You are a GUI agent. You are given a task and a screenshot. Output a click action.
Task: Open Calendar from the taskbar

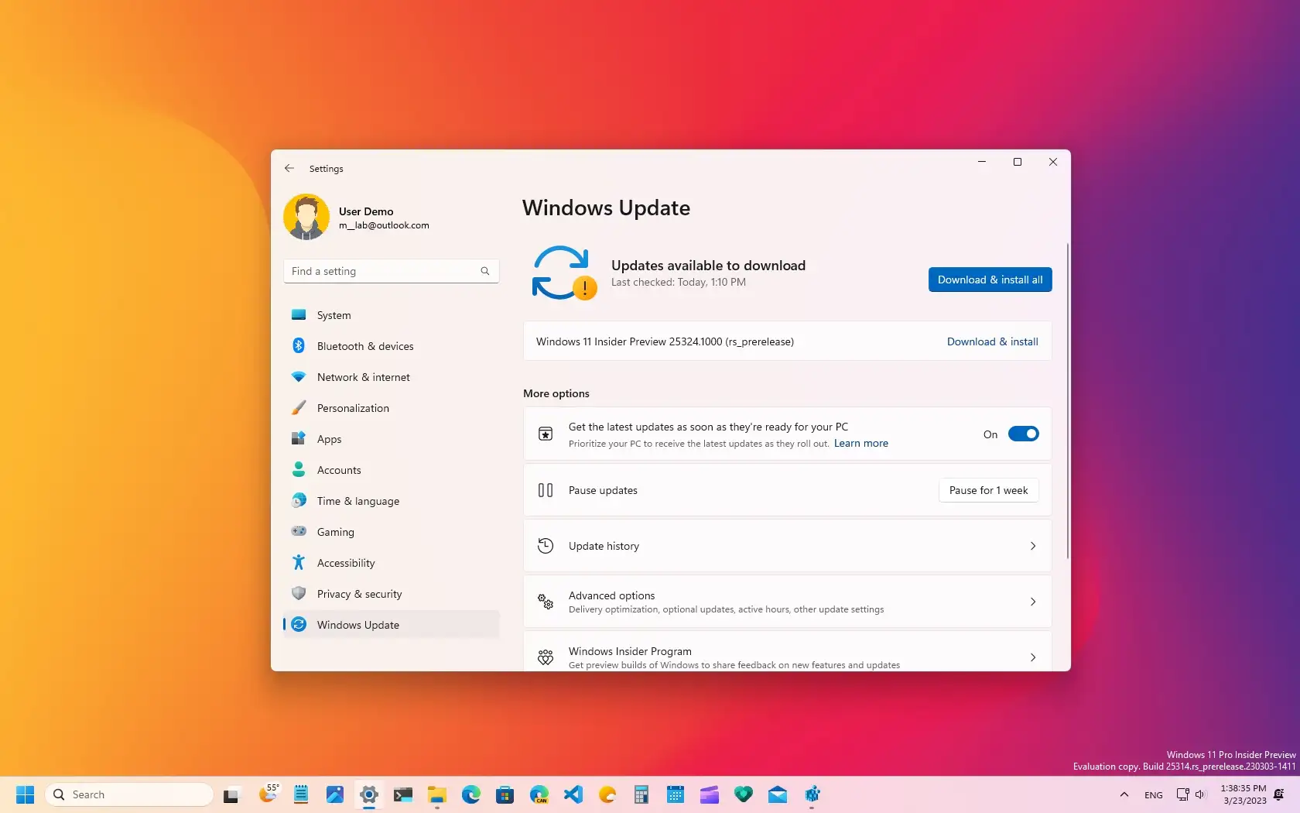coord(676,794)
